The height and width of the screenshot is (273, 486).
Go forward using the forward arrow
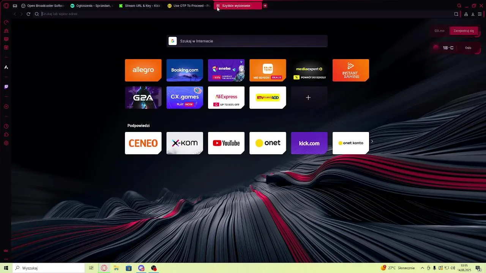pyautogui.click(x=21, y=14)
